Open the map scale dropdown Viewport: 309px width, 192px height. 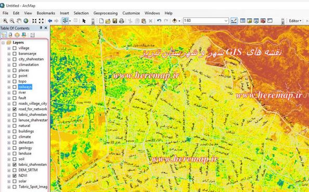pyautogui.click(x=226, y=21)
